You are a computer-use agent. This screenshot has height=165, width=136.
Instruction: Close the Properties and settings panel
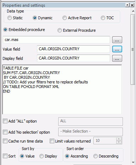[x=132, y=5]
